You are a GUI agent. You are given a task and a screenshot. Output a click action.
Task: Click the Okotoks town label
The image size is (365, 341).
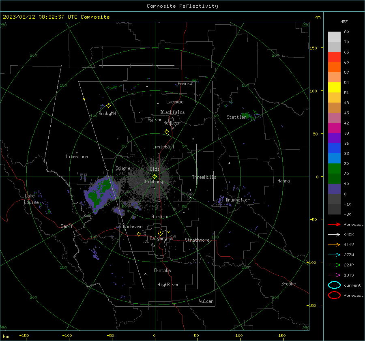coord(162,270)
